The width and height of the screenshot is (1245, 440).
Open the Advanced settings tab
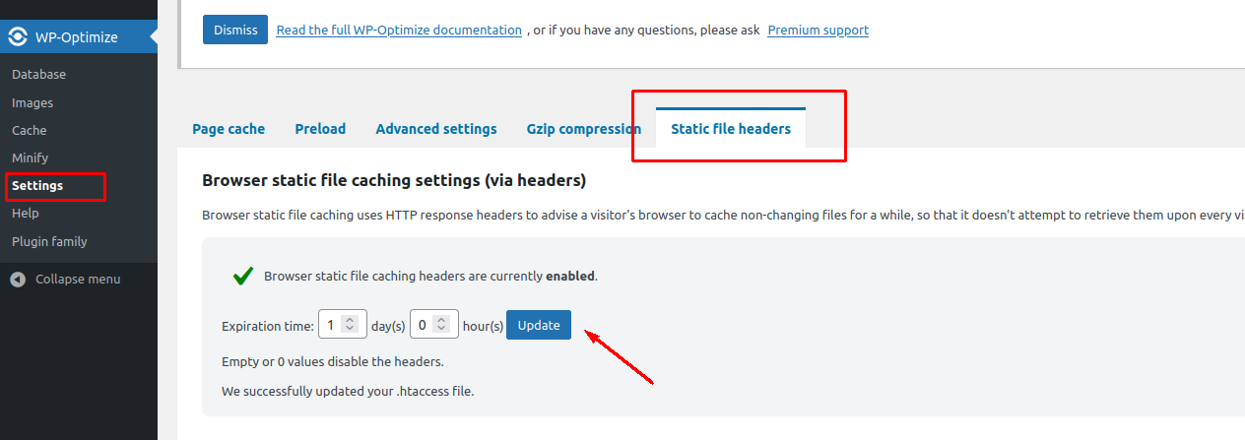436,129
